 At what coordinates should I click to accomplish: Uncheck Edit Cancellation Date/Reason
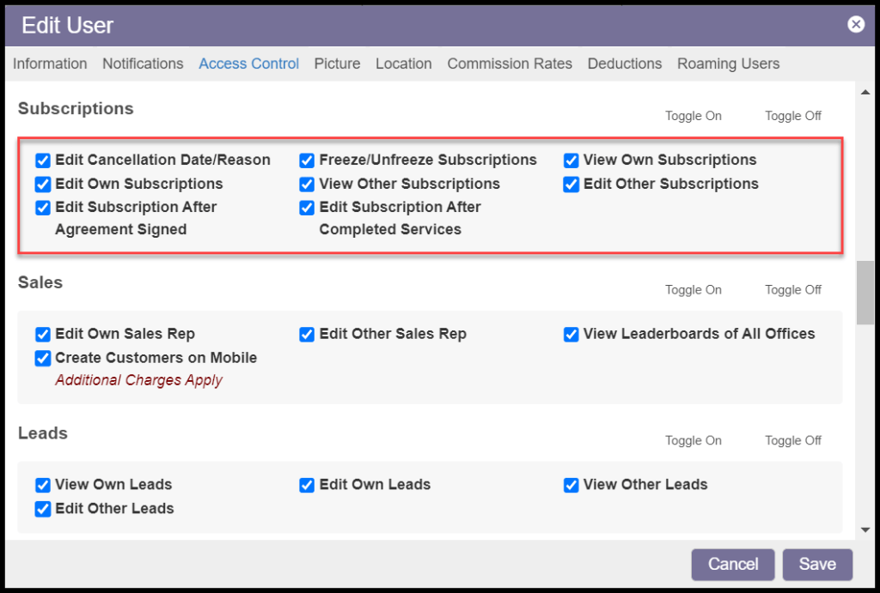(x=43, y=160)
